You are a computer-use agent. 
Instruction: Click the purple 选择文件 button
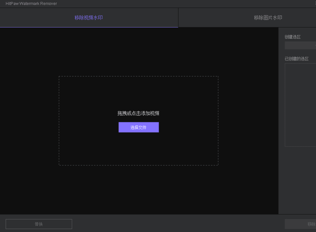click(x=138, y=127)
